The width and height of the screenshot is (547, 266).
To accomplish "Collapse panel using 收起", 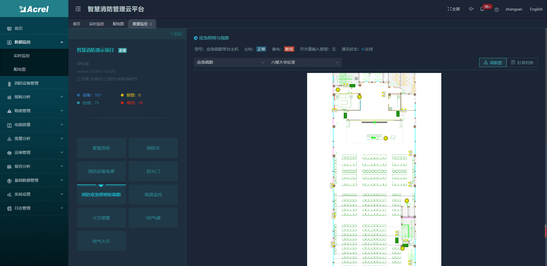I will (x=176, y=34).
